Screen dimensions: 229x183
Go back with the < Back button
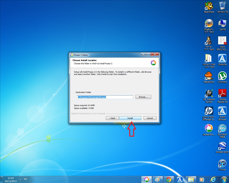[x=112, y=118]
